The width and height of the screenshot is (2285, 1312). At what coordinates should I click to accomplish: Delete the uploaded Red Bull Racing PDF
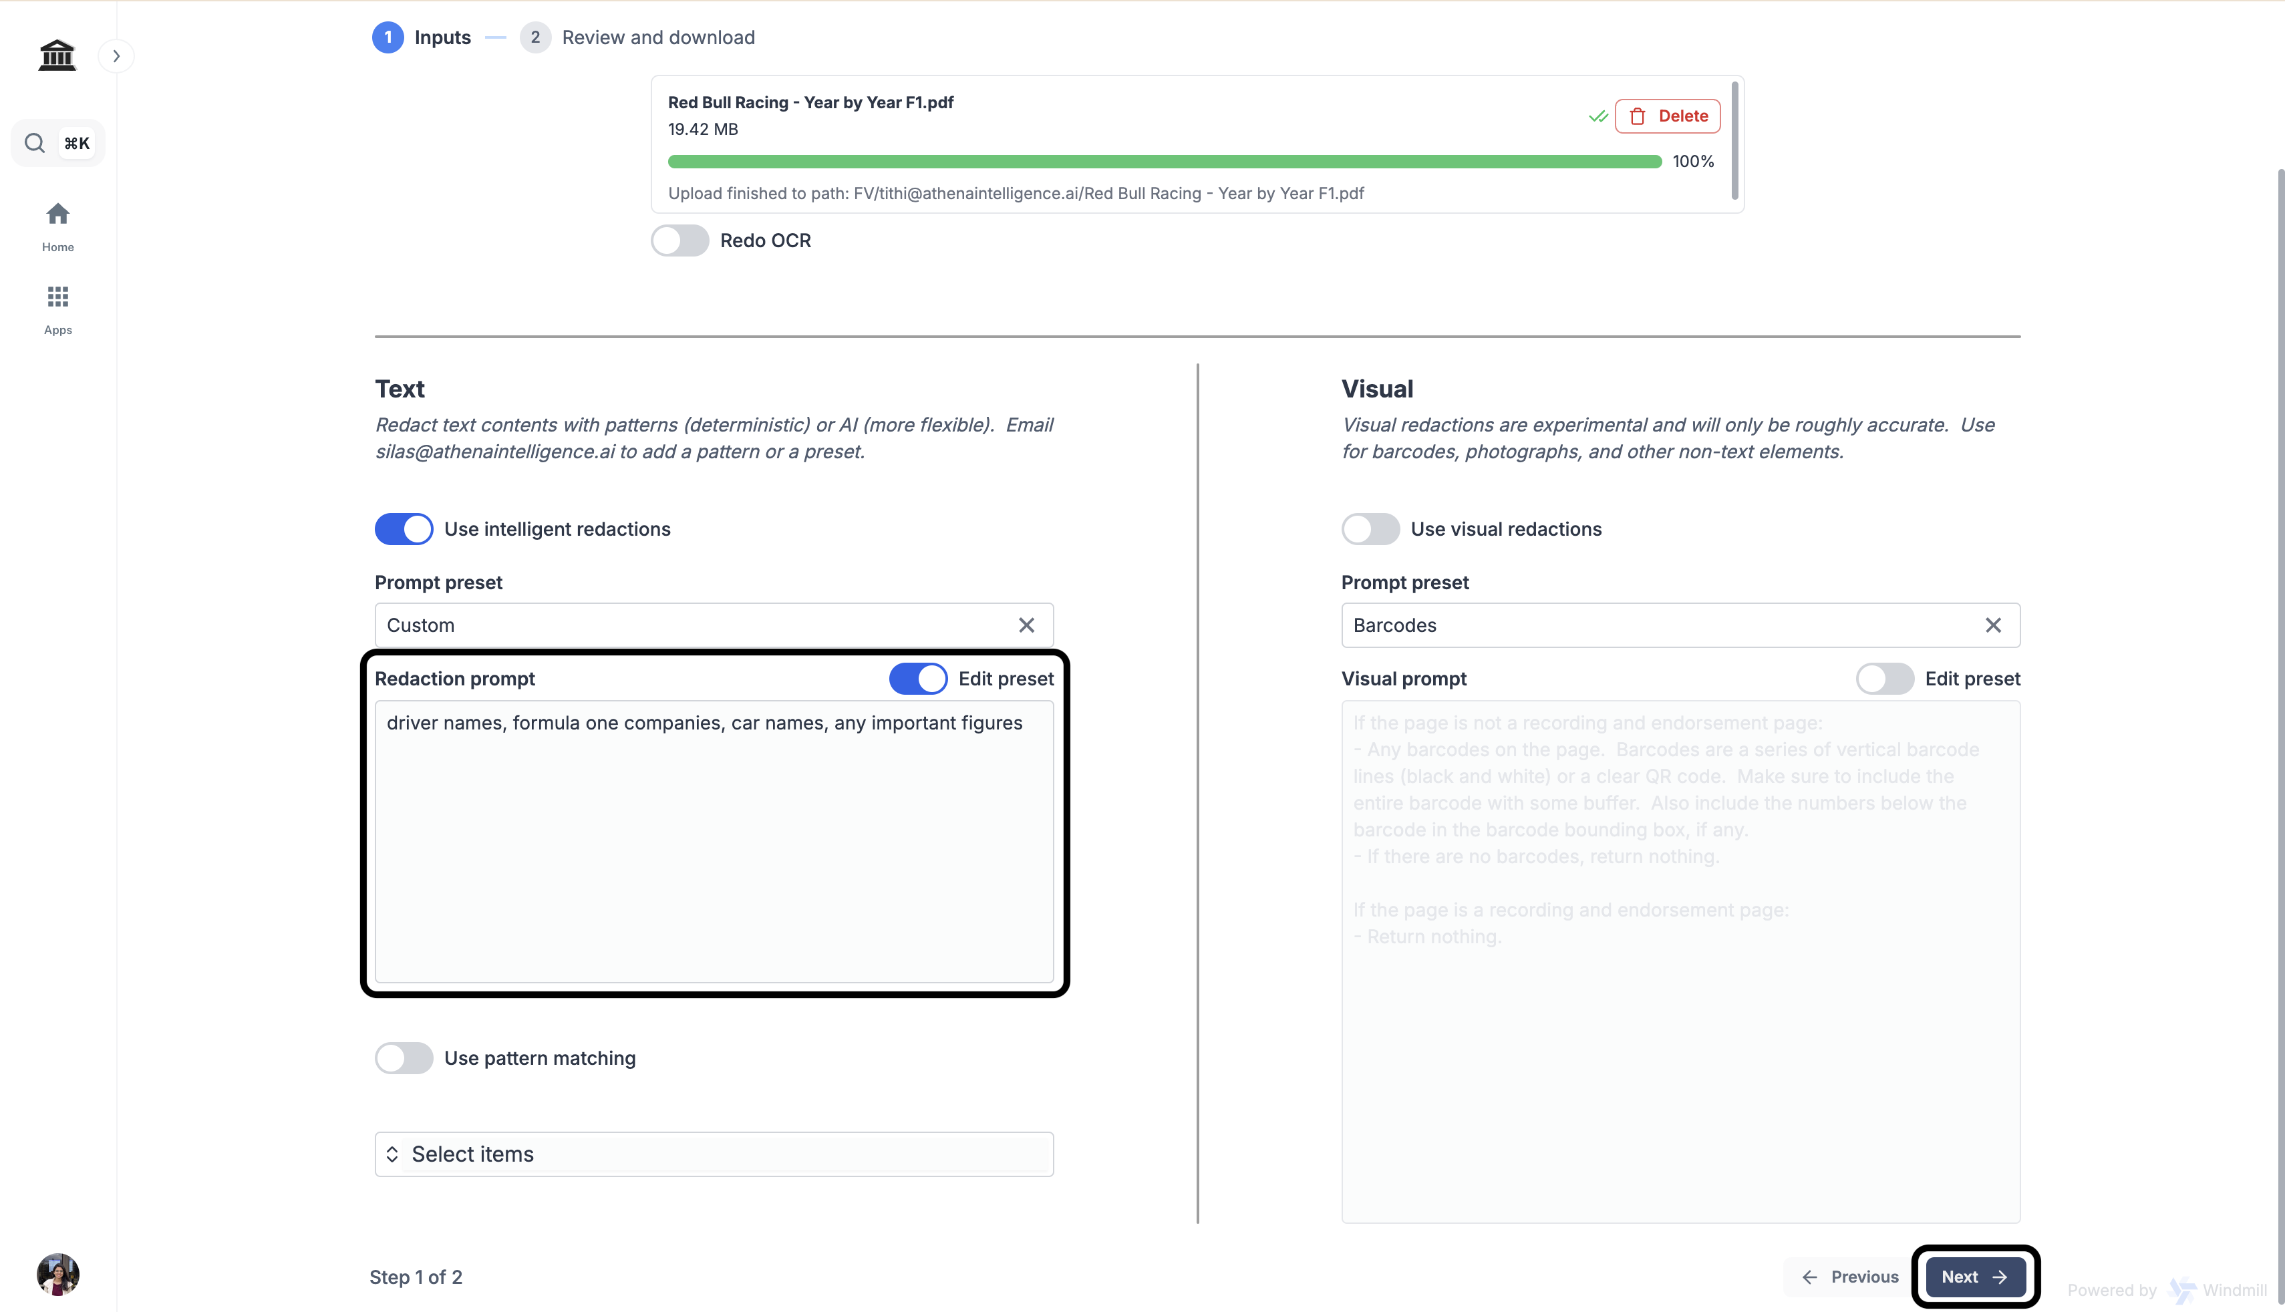1667,116
